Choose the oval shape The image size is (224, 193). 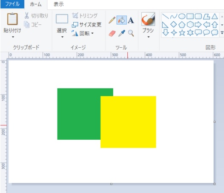click(x=182, y=16)
